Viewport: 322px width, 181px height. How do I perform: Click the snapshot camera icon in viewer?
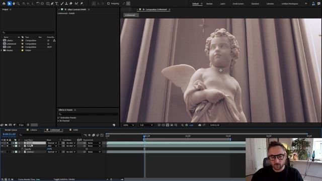[x=200, y=125]
